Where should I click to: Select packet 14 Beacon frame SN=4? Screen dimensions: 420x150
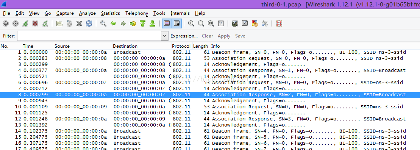[x=210, y=131]
